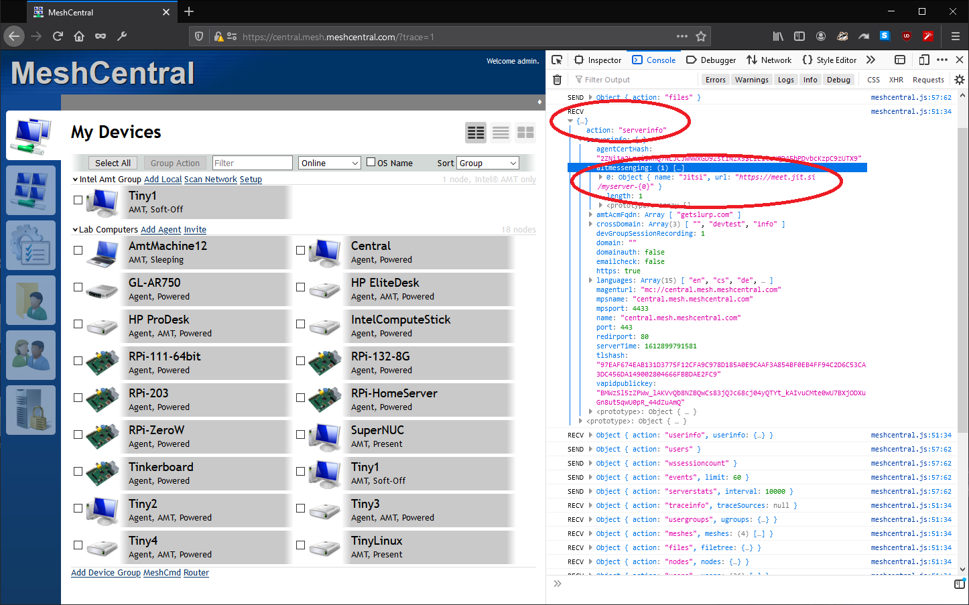The image size is (969, 605).
Task: Switch to Debugger tab
Action: point(711,60)
